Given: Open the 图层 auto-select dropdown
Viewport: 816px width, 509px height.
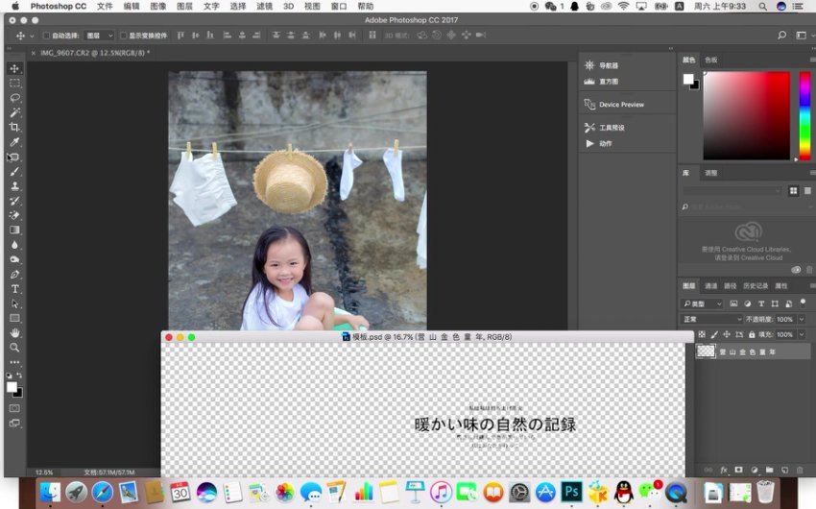Looking at the screenshot, I should click(100, 36).
